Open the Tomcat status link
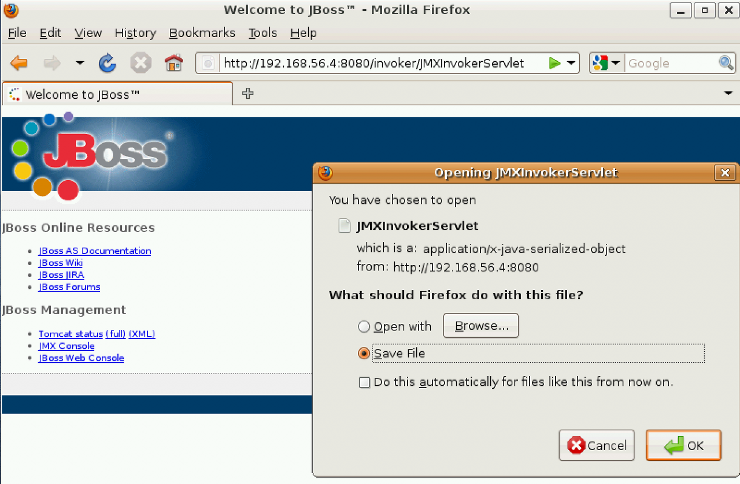740x484 pixels. 71,334
